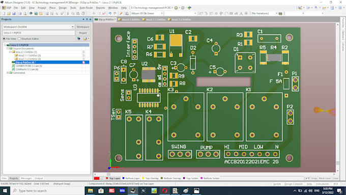Click the Windows Start button
Viewport: 346px width, 195px height.
coord(5,190)
